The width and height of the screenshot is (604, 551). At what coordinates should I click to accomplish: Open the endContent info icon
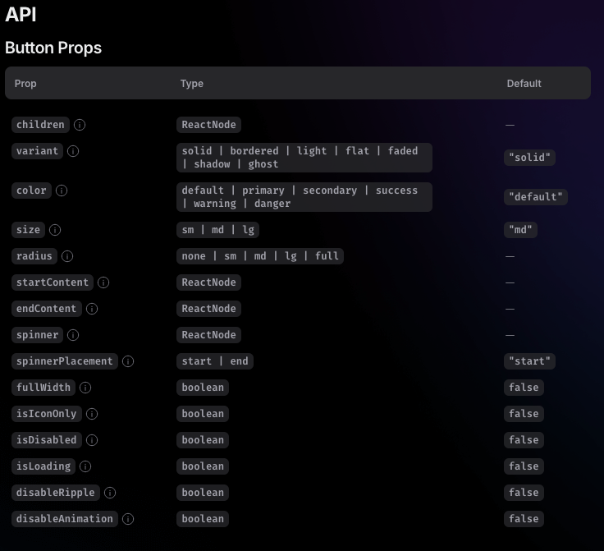tap(92, 309)
